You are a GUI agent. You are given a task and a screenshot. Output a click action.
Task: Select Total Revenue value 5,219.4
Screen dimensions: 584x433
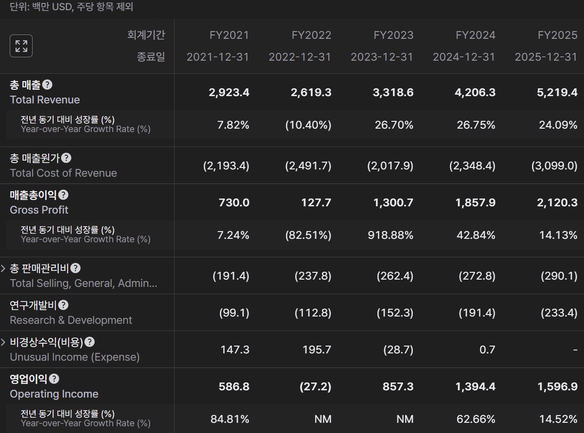click(x=557, y=92)
